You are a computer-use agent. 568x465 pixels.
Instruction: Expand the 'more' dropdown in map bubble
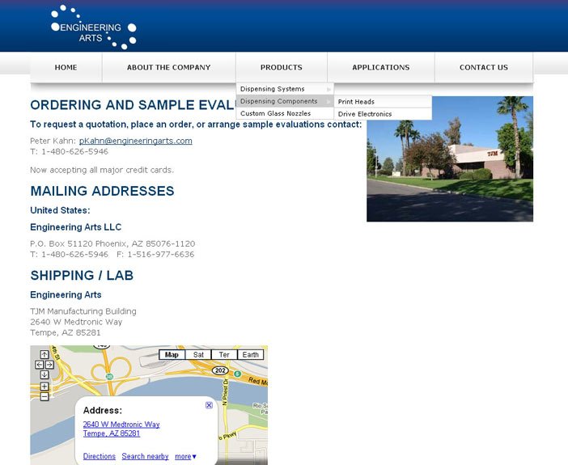[186, 457]
